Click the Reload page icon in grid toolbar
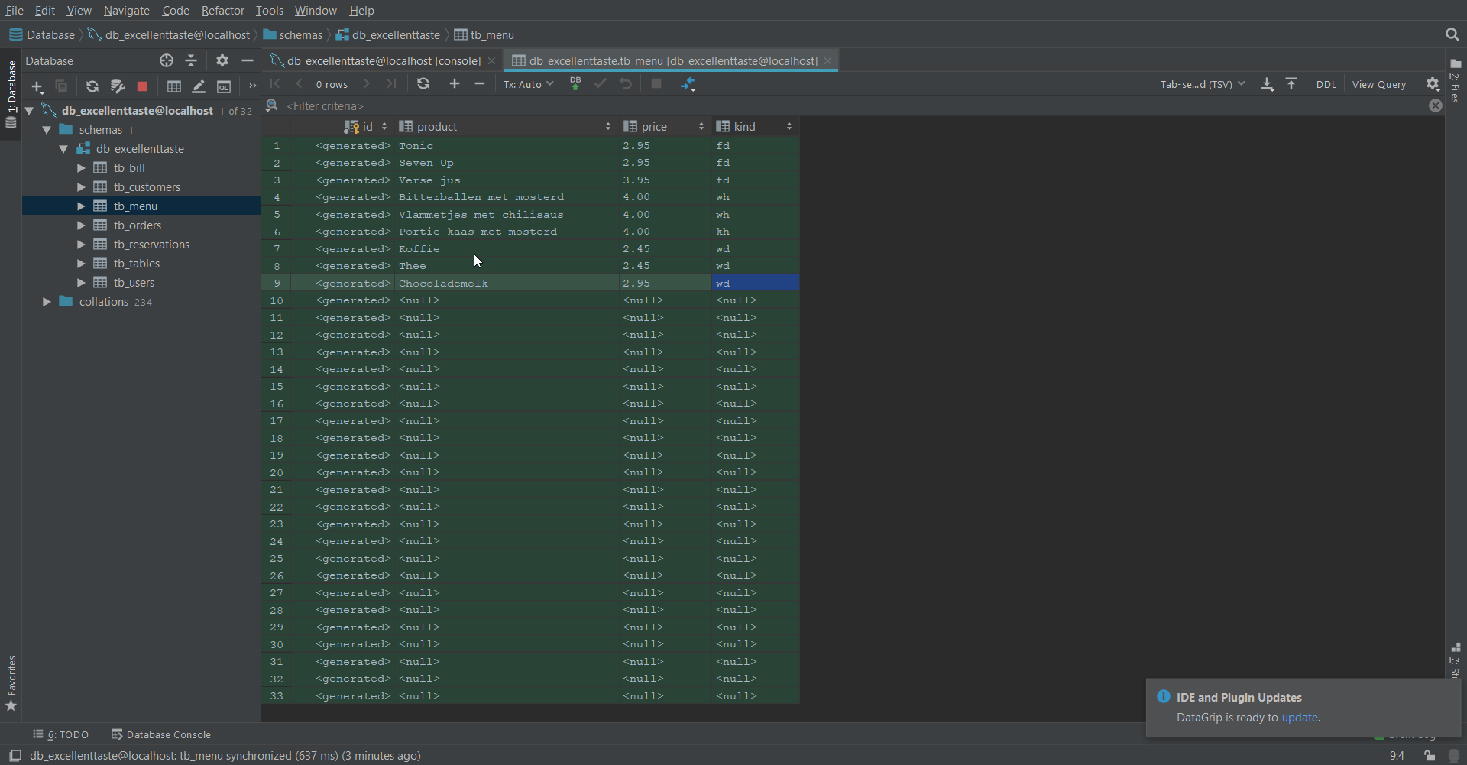The height and width of the screenshot is (765, 1467). [x=423, y=84]
